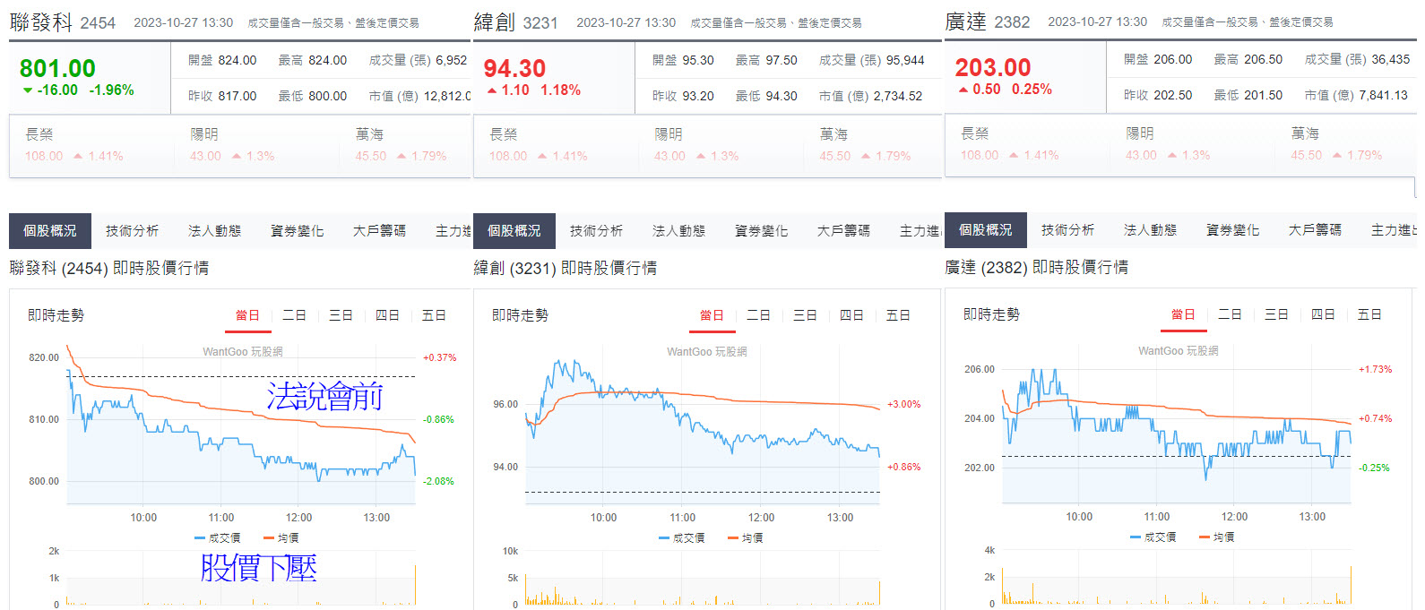Switch to 資券變化 tab under 廣達
The height and width of the screenshot is (610, 1425).
click(x=1232, y=230)
